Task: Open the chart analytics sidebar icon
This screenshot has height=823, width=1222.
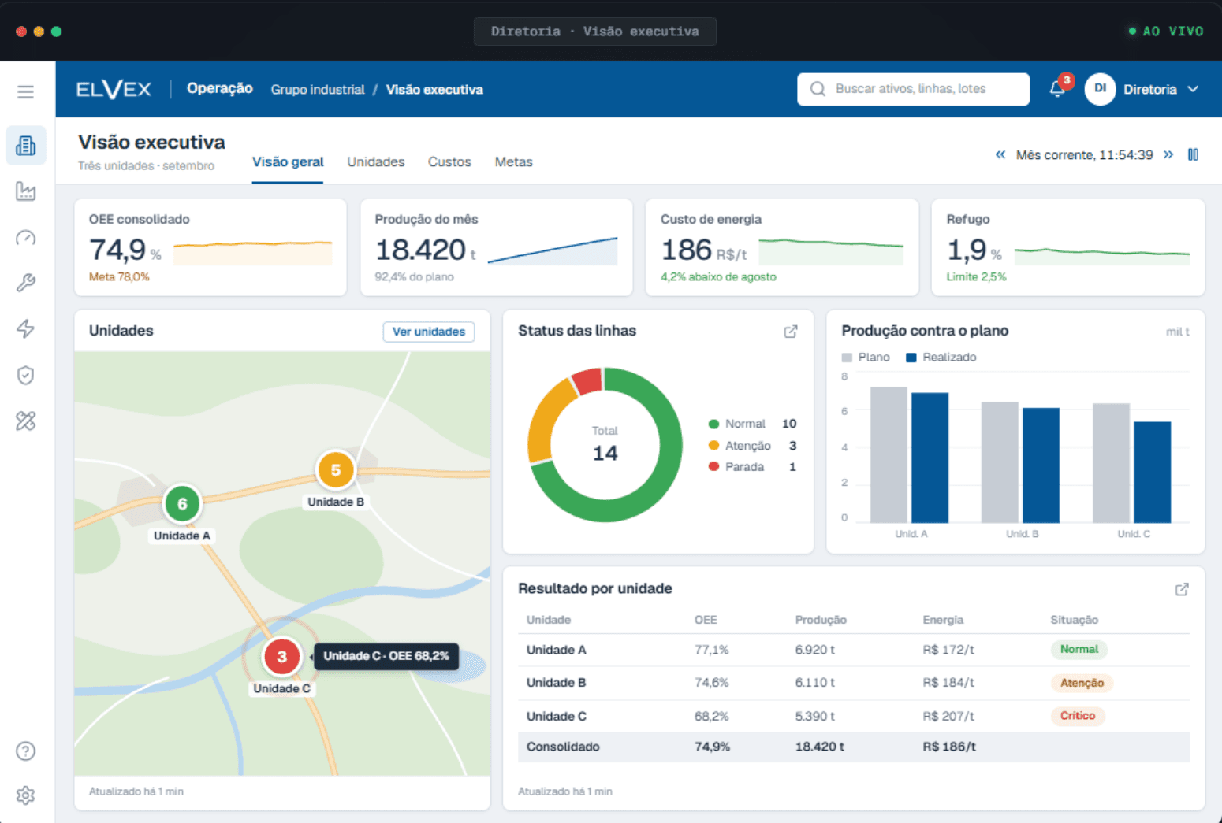Action: coord(25,191)
